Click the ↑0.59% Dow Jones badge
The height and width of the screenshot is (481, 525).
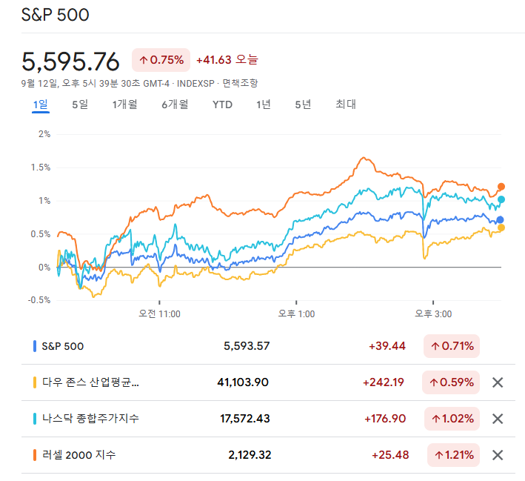tap(451, 382)
